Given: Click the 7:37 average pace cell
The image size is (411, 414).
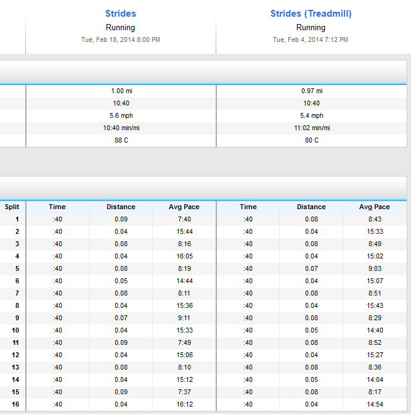Looking at the screenshot, I should (184, 392).
